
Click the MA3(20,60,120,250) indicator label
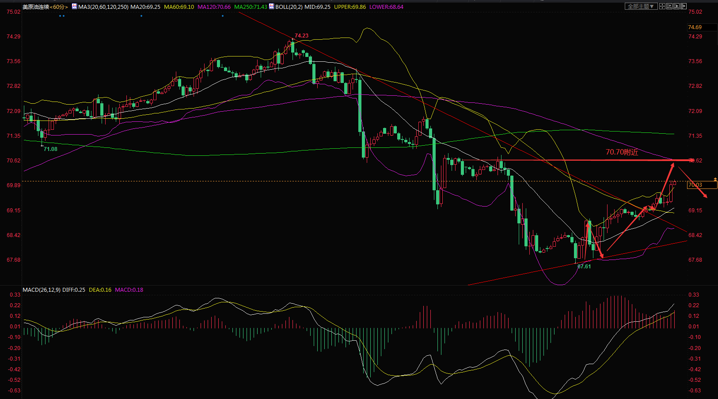click(103, 7)
